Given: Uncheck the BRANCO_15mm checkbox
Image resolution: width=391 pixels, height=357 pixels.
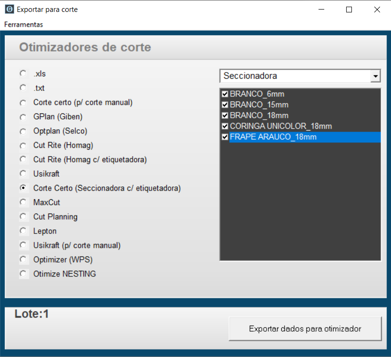Looking at the screenshot, I should click(225, 105).
